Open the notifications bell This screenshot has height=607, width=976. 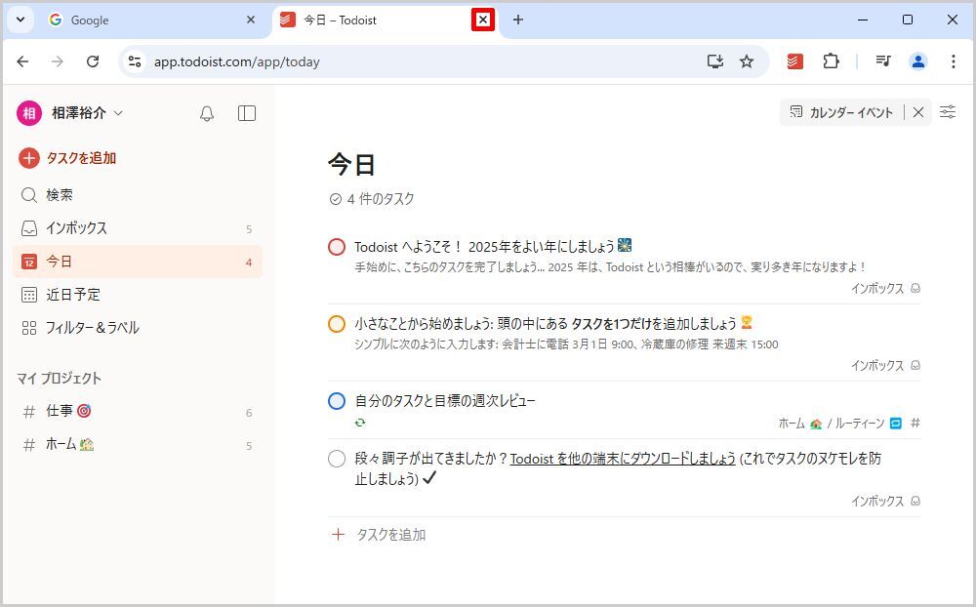click(207, 113)
